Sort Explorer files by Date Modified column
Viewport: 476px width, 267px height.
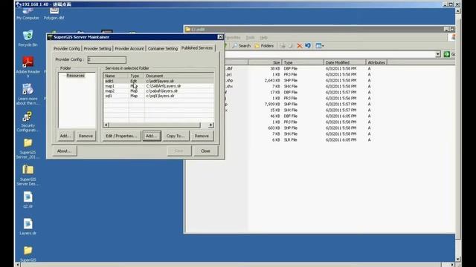point(345,62)
